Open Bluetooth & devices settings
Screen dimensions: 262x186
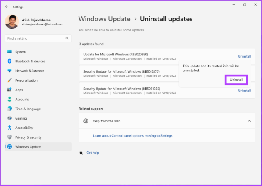(x=38, y=61)
